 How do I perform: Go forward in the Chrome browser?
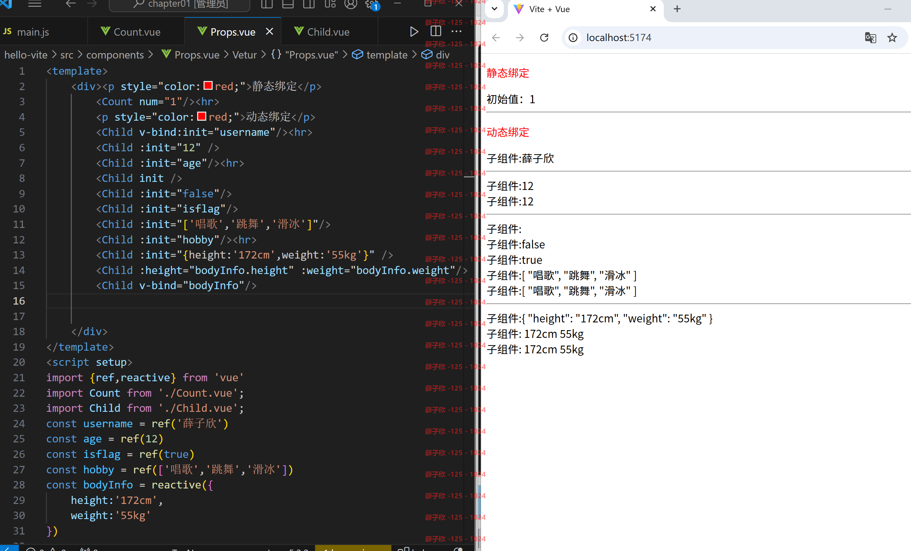click(x=520, y=37)
